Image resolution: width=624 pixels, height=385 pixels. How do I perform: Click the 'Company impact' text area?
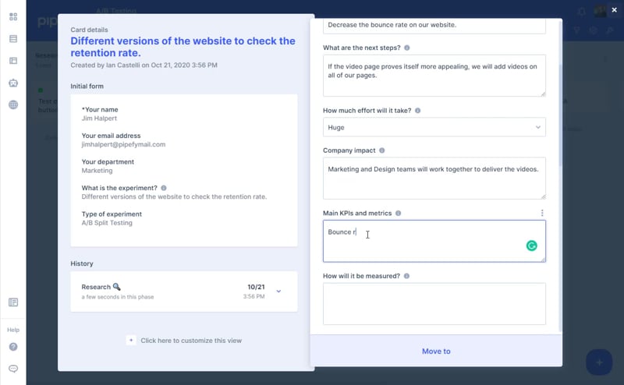point(434,178)
